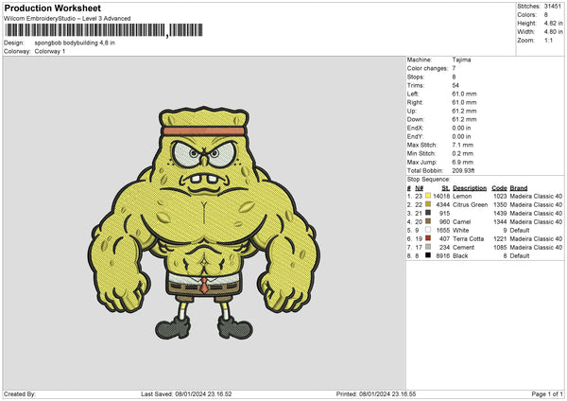Click the 'Production Worksheet' title

tap(52, 8)
